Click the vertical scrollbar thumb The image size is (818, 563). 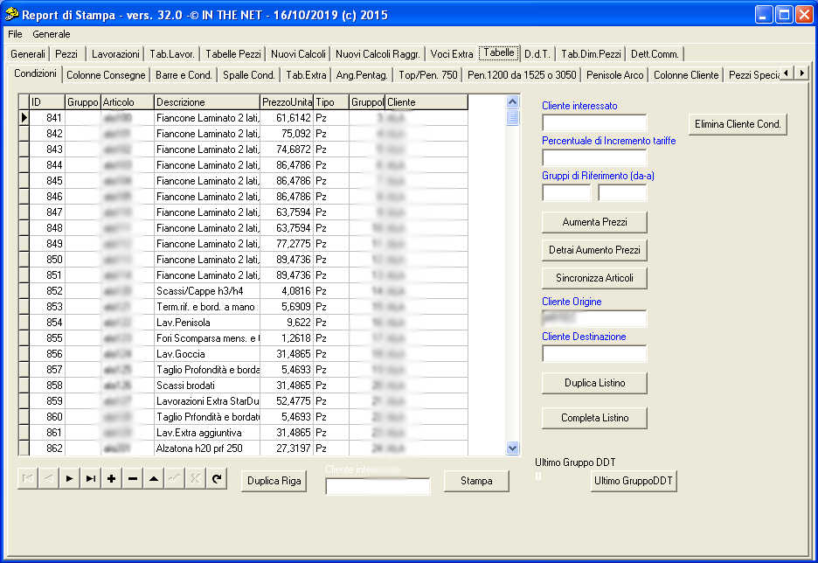coord(512,117)
